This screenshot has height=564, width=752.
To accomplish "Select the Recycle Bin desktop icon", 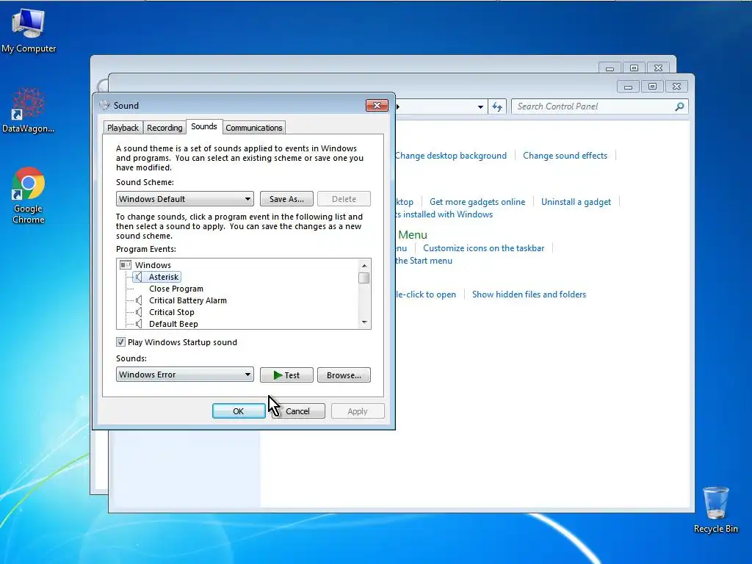I will click(715, 510).
